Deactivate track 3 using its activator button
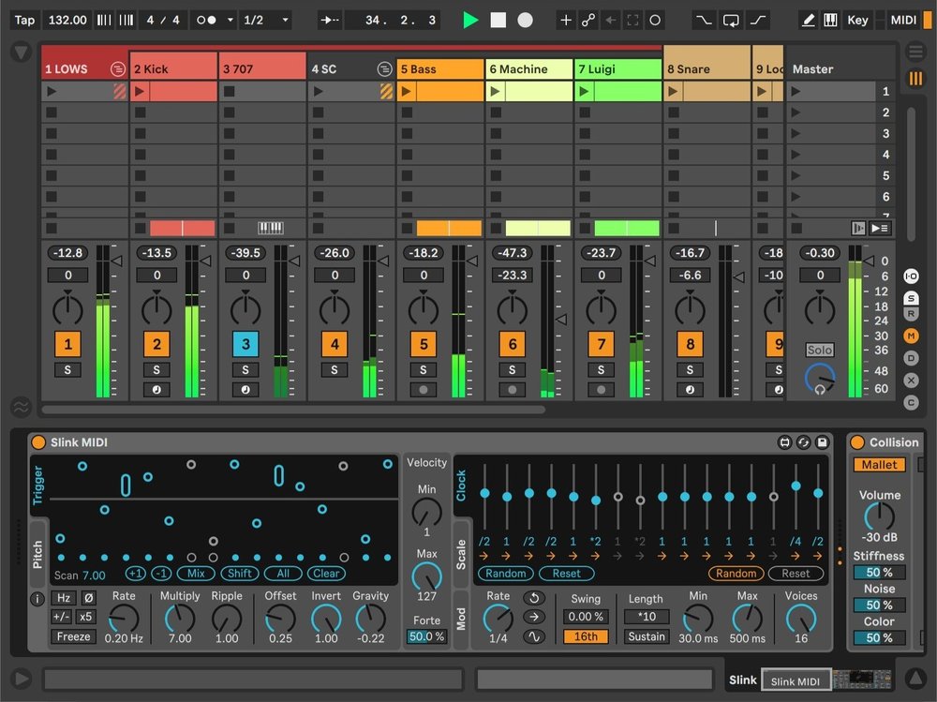Viewport: 937px width, 702px height. pyautogui.click(x=245, y=344)
